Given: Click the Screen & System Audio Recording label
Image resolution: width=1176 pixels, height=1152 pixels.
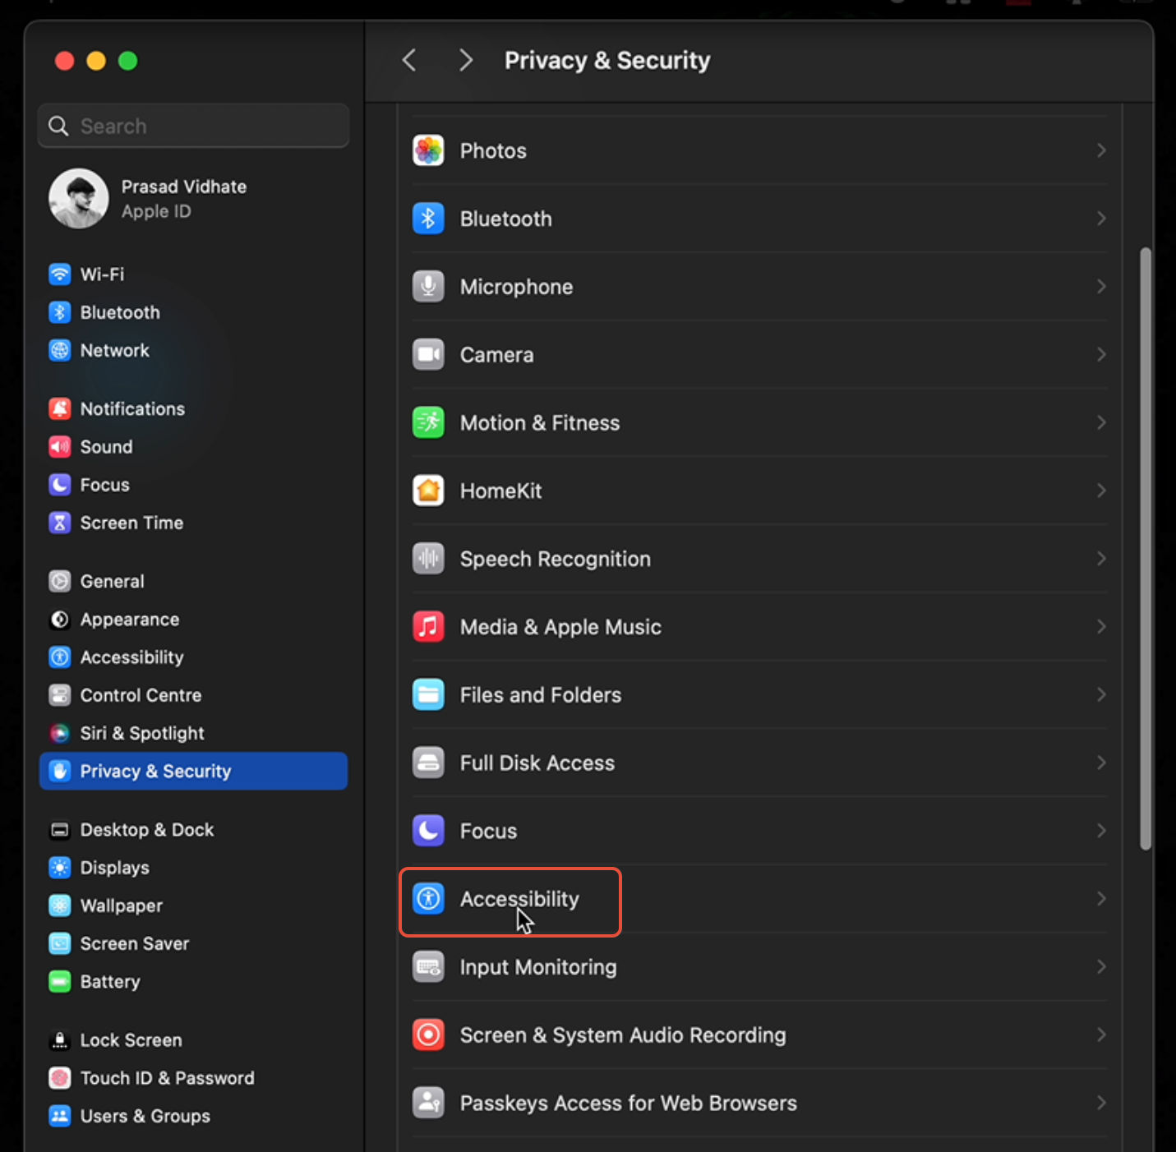Looking at the screenshot, I should [623, 1034].
